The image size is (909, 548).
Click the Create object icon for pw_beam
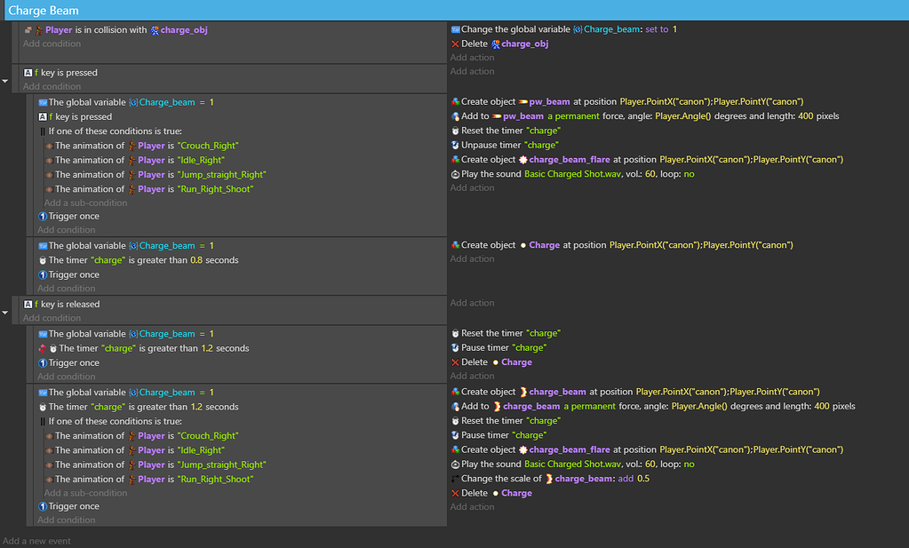click(455, 102)
